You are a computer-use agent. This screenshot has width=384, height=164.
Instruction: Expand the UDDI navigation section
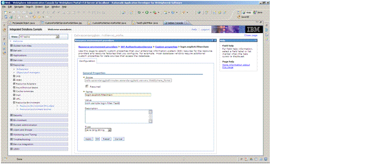11,149
